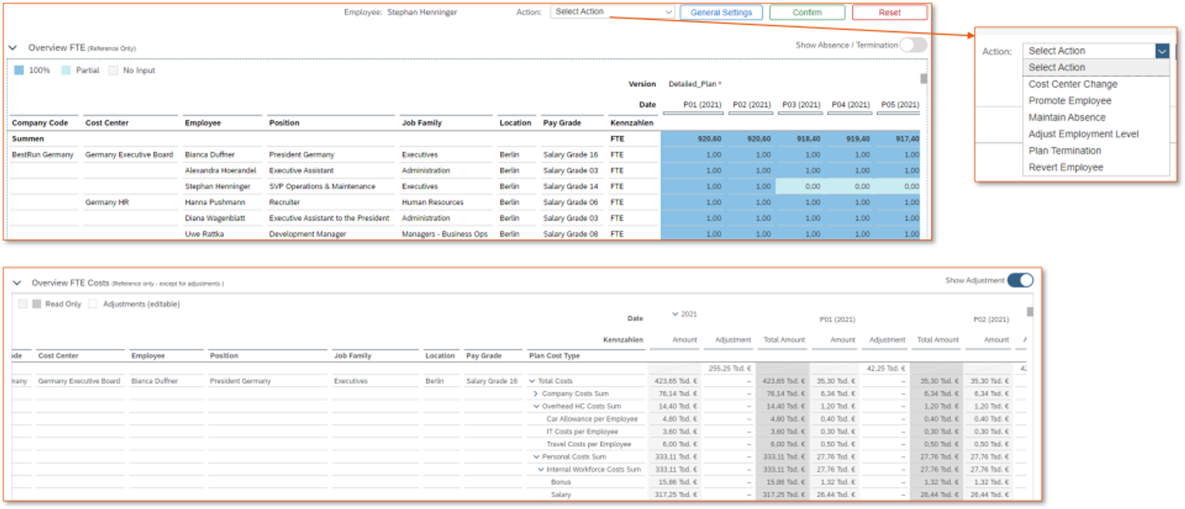Viewport: 1185px width, 509px height.
Task: Collapse the 2021 date column chevron
Action: pos(675,314)
